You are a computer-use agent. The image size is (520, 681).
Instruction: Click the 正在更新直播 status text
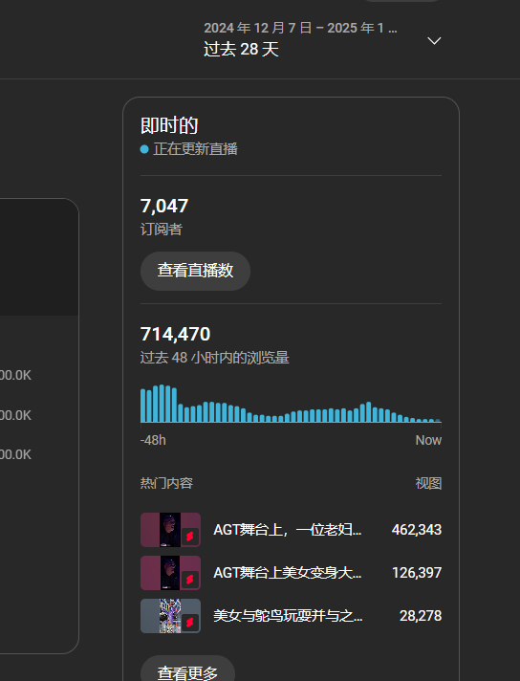point(195,149)
